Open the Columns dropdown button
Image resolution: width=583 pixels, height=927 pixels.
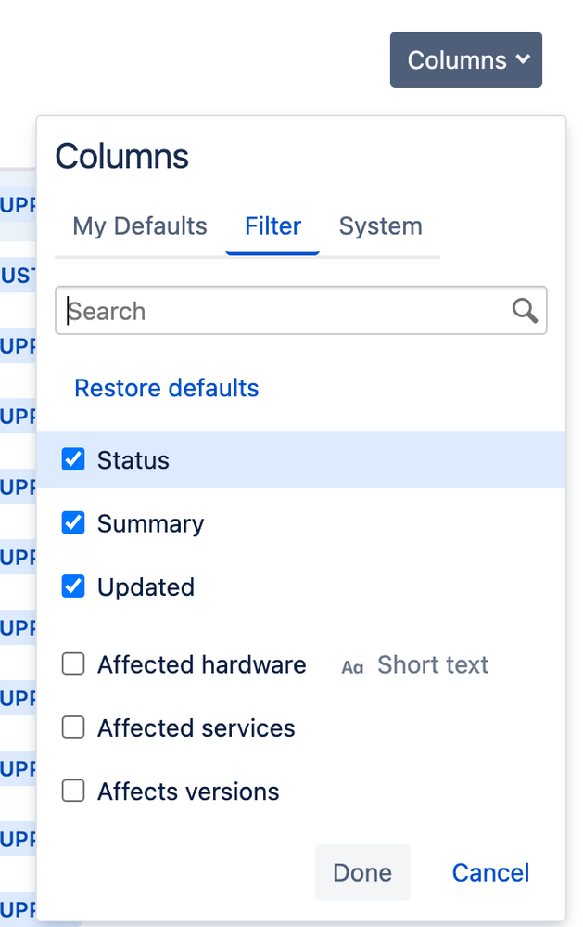[x=465, y=59]
